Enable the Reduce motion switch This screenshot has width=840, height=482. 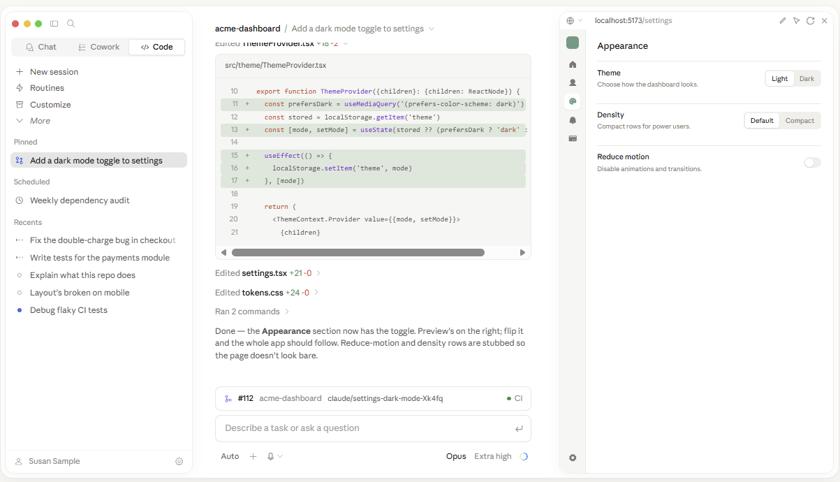tap(812, 163)
